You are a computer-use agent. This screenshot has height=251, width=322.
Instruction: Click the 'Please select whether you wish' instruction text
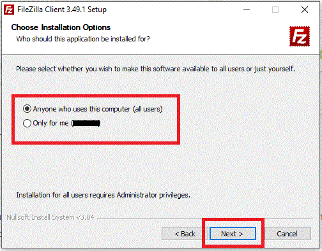pyautogui.click(x=155, y=69)
